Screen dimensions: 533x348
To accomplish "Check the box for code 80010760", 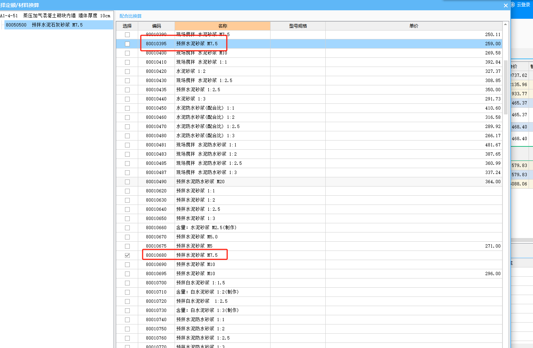I will [127, 338].
